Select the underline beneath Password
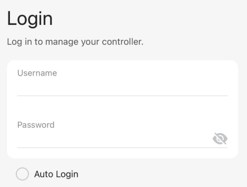This screenshot has width=247, height=187. click(x=123, y=147)
